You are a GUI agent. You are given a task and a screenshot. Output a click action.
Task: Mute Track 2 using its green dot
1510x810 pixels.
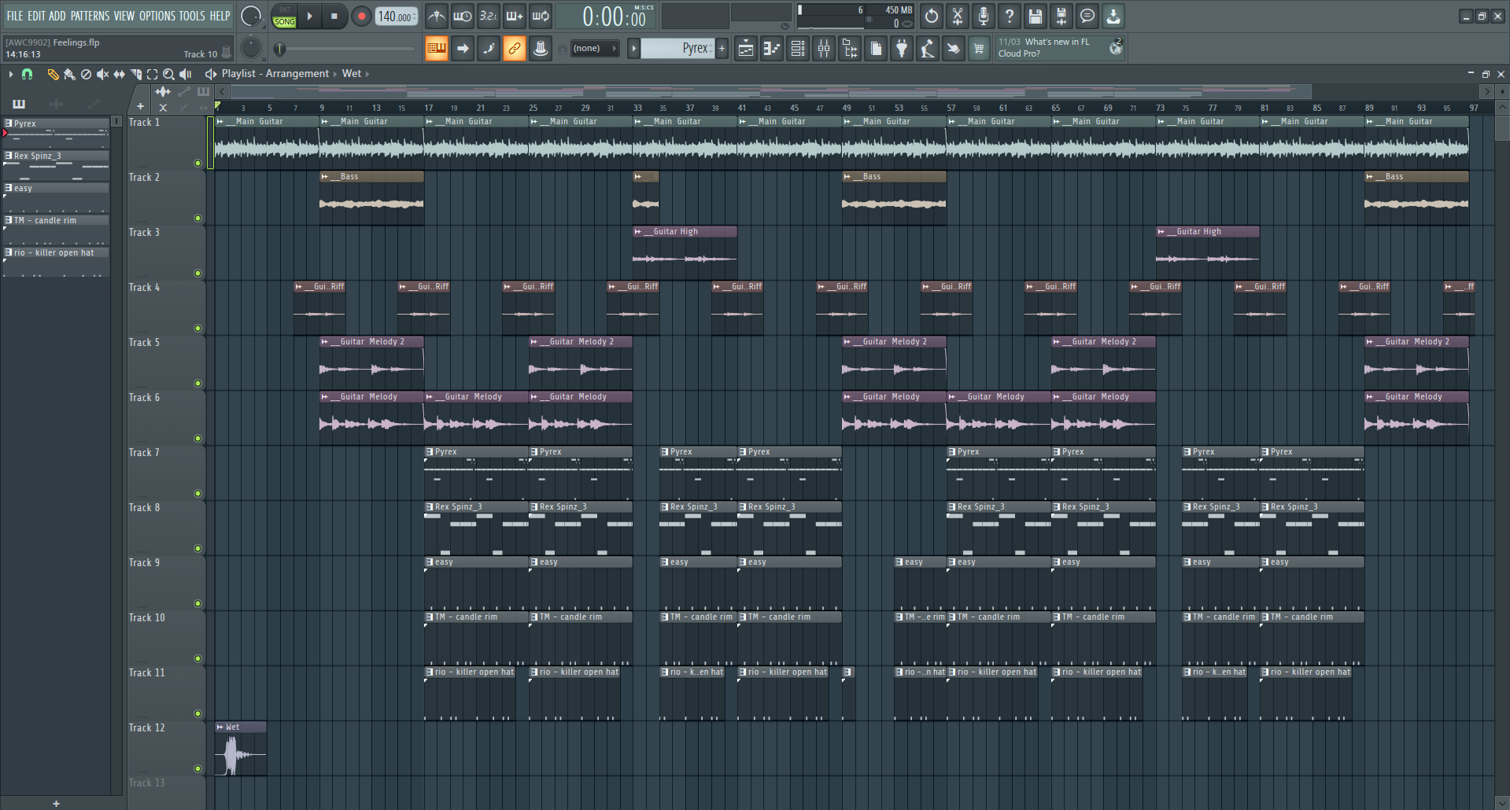pos(198,219)
